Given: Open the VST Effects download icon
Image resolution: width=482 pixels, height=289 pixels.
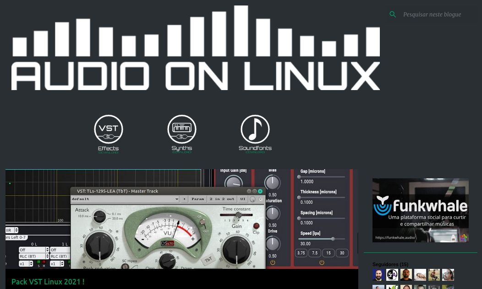Looking at the screenshot, I should [x=108, y=134].
